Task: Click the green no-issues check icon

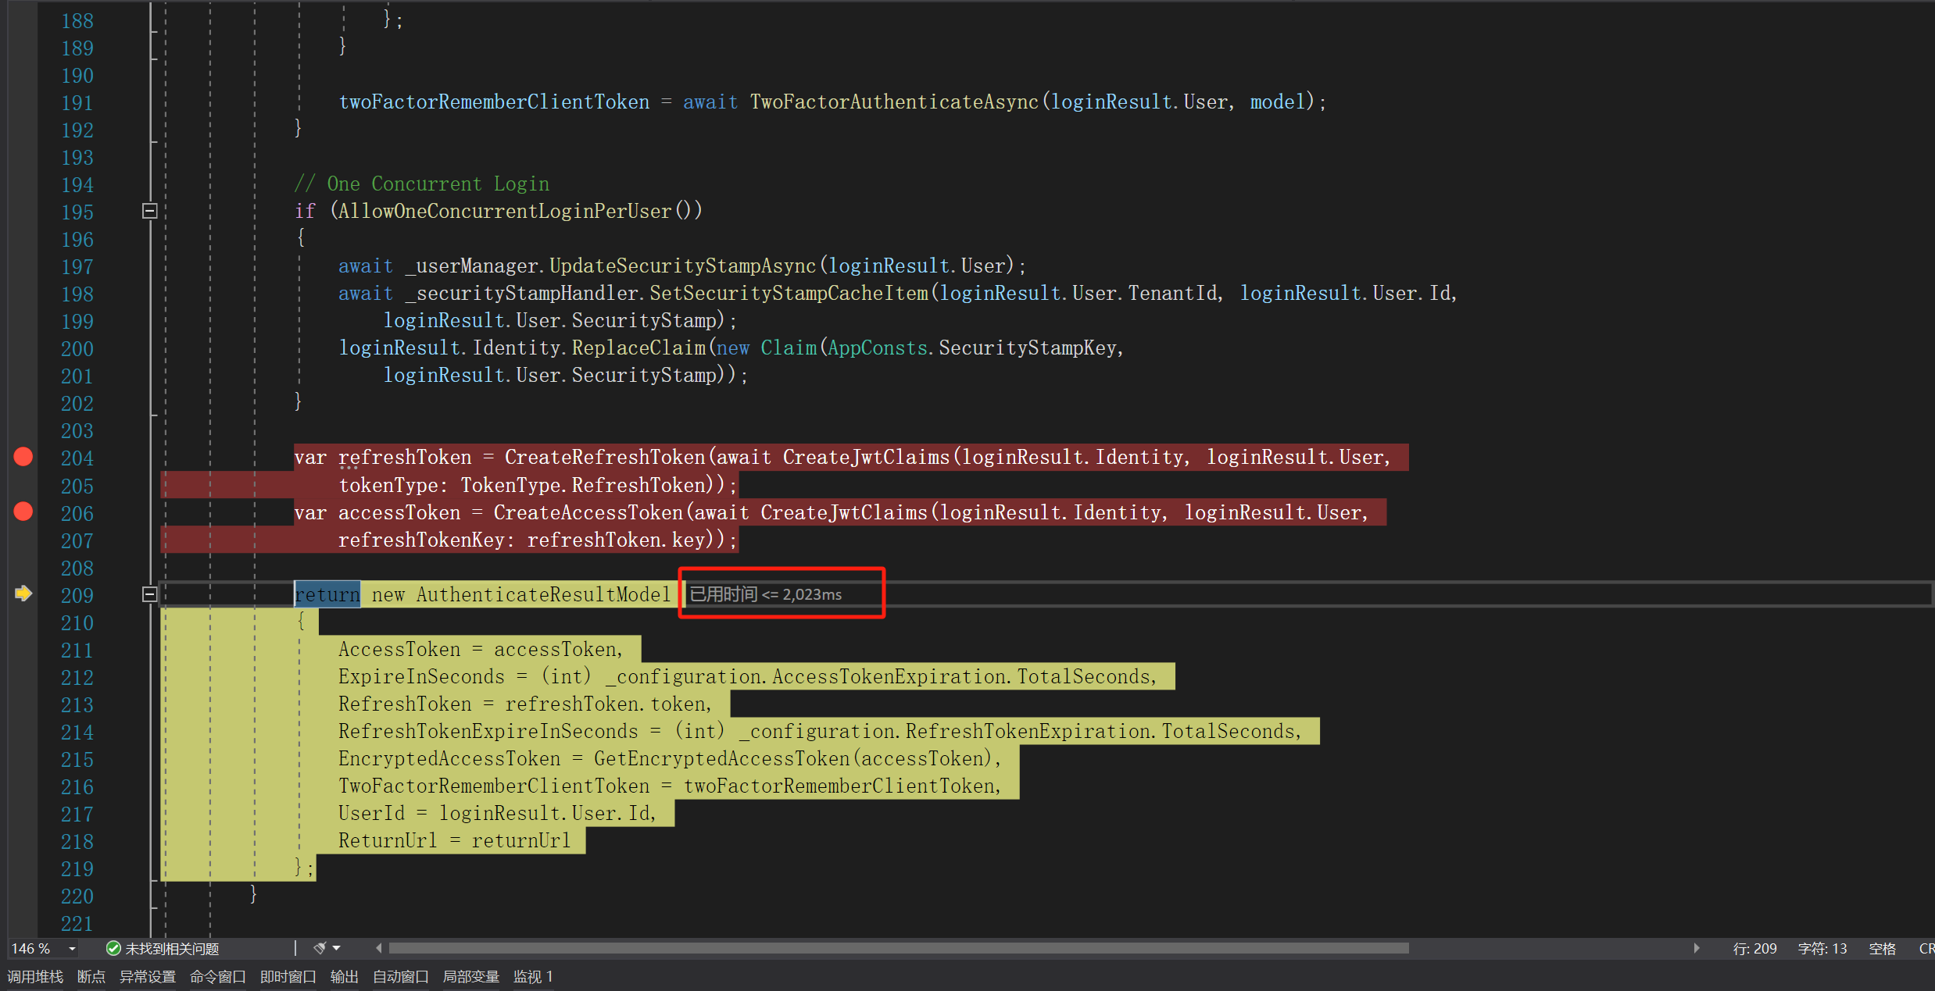Action: pos(113,948)
